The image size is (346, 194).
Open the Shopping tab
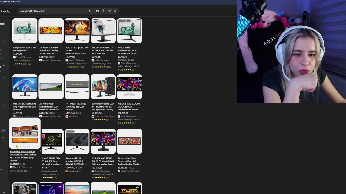coord(5,11)
